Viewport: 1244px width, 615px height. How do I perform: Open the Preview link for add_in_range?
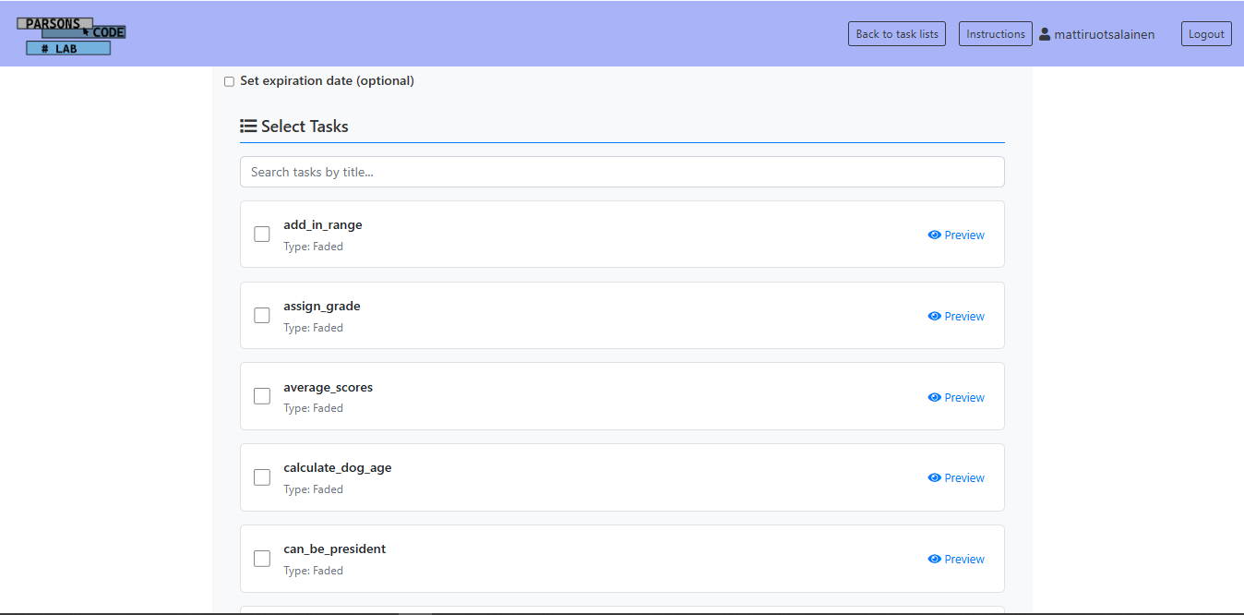click(x=963, y=235)
